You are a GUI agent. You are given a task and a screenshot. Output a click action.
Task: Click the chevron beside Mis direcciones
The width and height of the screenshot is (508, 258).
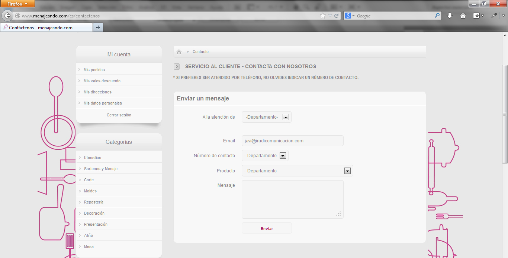pyautogui.click(x=80, y=92)
